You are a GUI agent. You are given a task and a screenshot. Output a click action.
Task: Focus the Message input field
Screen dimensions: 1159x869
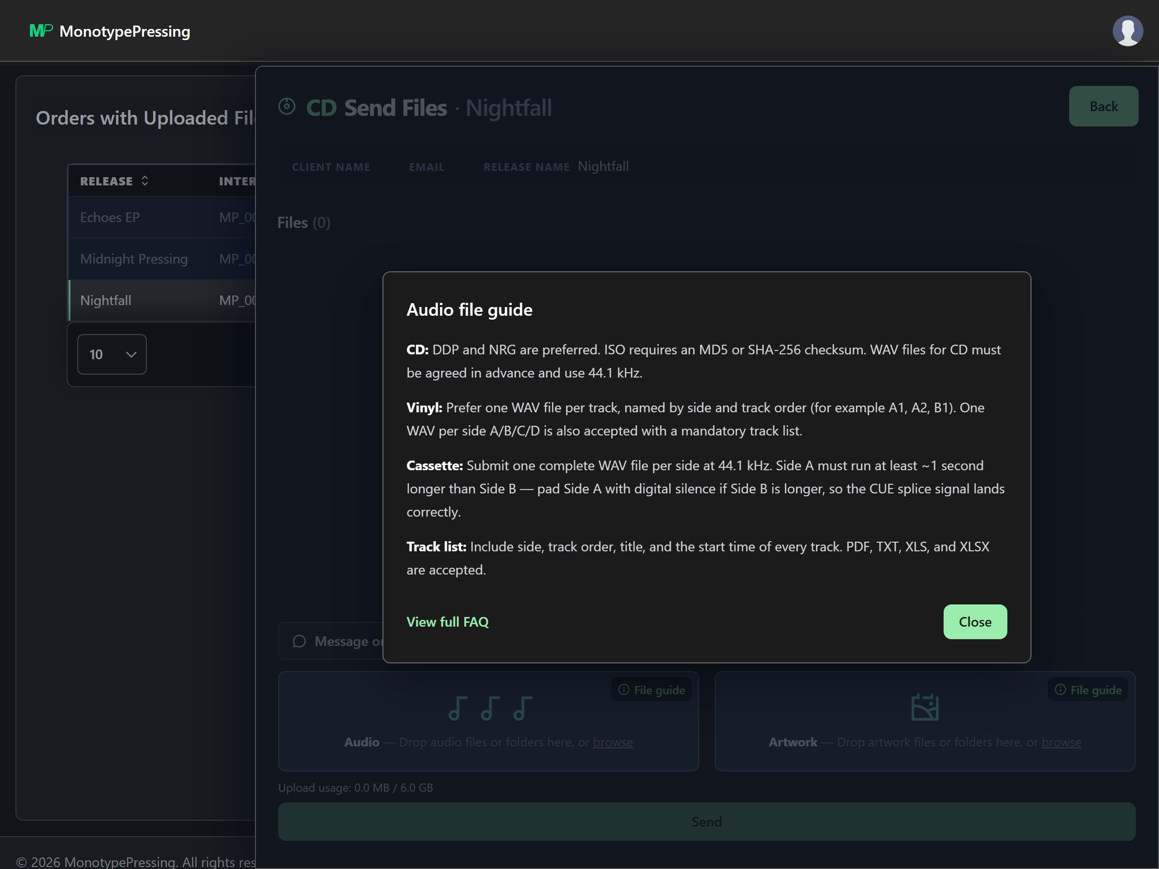coord(332,641)
